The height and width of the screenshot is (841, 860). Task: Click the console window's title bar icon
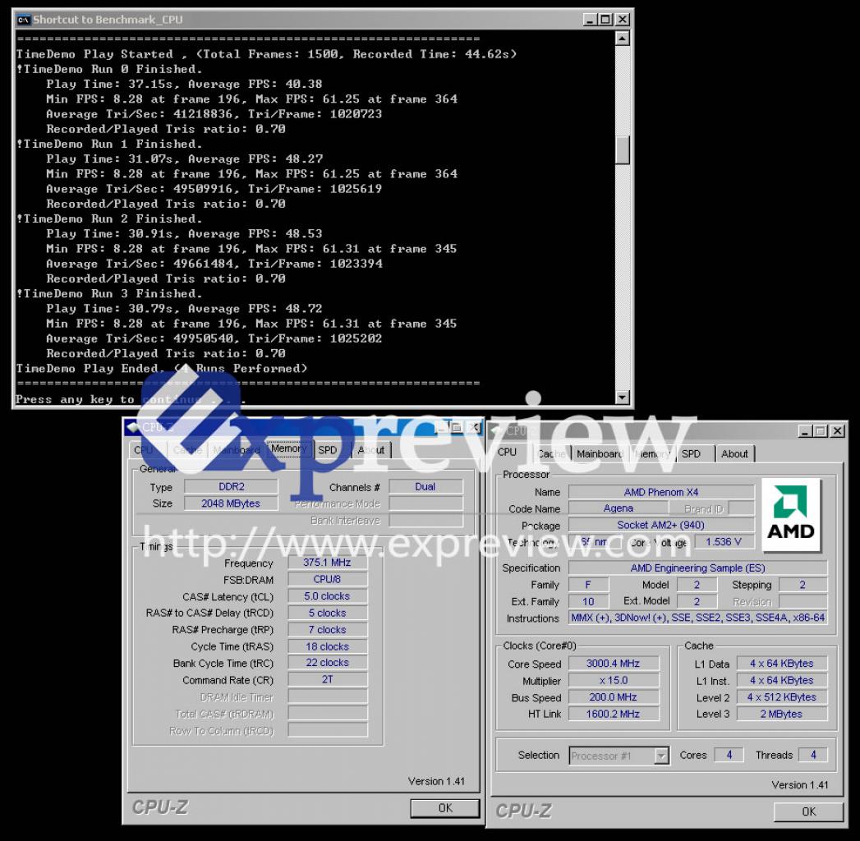click(23, 20)
